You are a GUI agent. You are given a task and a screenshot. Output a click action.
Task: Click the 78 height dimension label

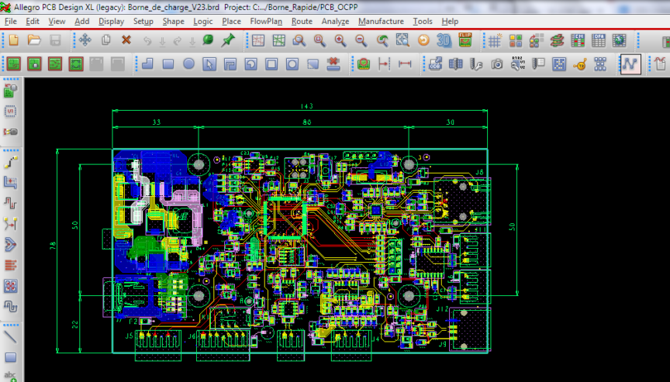click(53, 246)
